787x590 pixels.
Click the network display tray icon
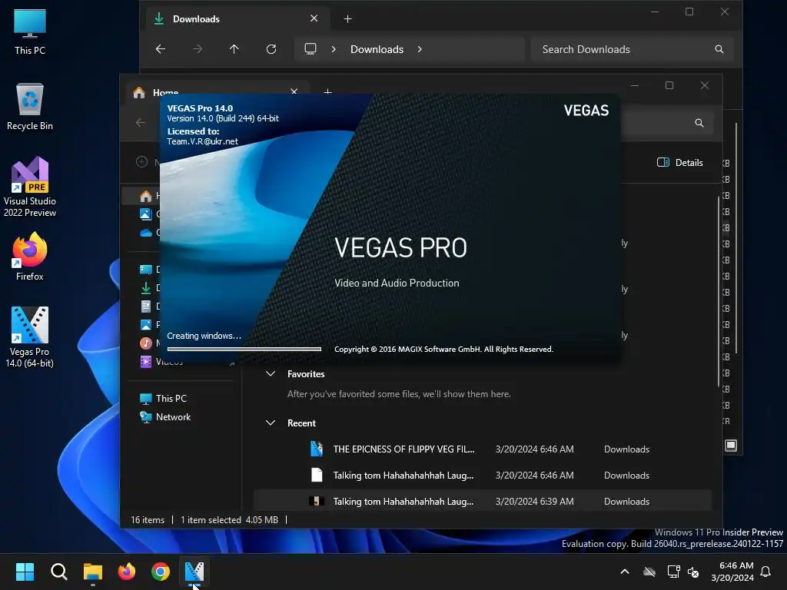673,572
